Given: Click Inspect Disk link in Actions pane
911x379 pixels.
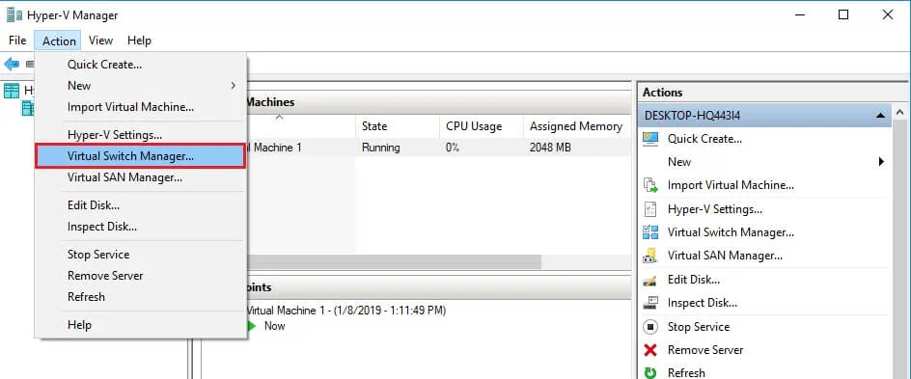Looking at the screenshot, I should [703, 303].
